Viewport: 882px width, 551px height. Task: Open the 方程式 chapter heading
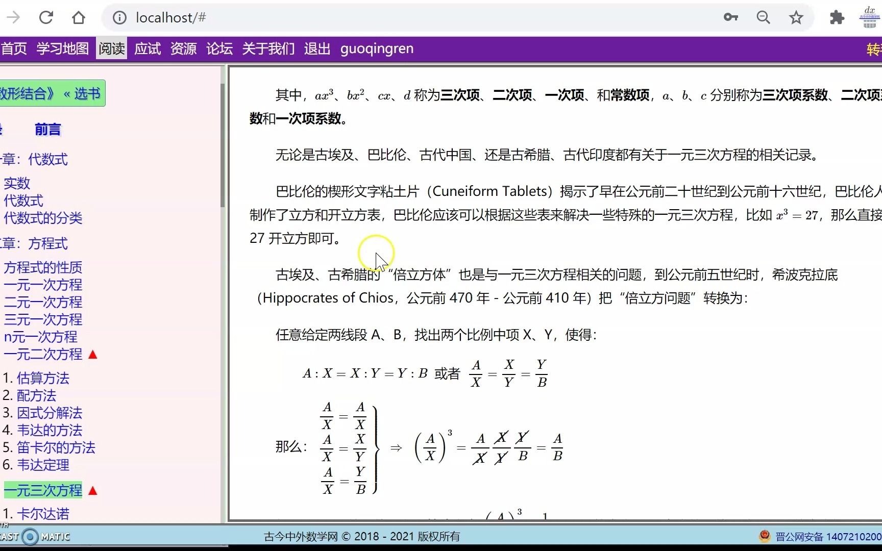click(x=48, y=243)
